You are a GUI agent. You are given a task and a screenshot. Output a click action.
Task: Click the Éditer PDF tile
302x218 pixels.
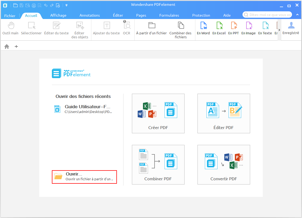pos(224,113)
